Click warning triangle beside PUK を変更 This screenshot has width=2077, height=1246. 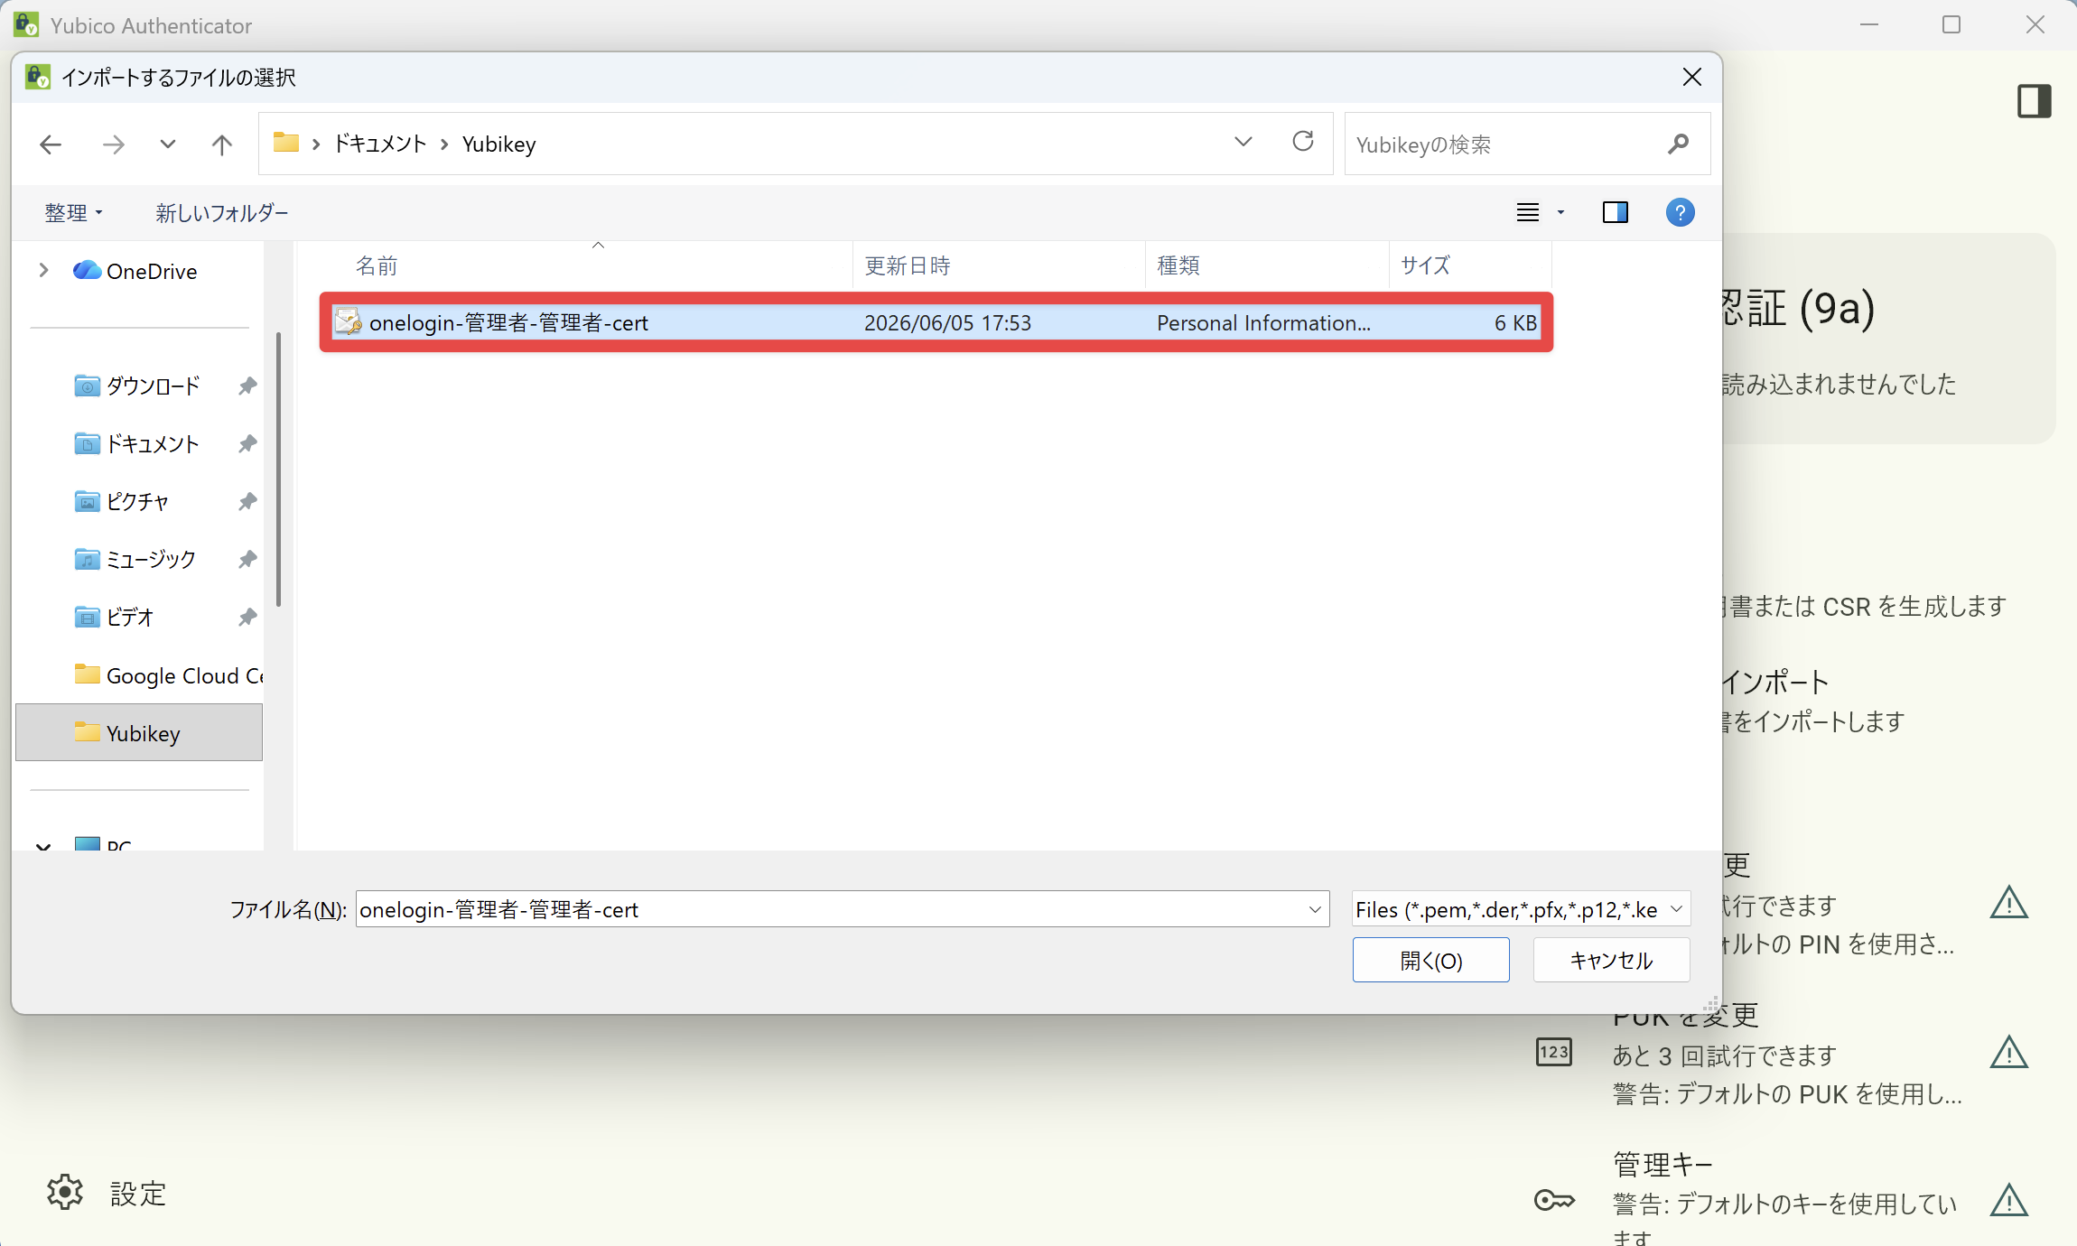pyautogui.click(x=2009, y=1052)
